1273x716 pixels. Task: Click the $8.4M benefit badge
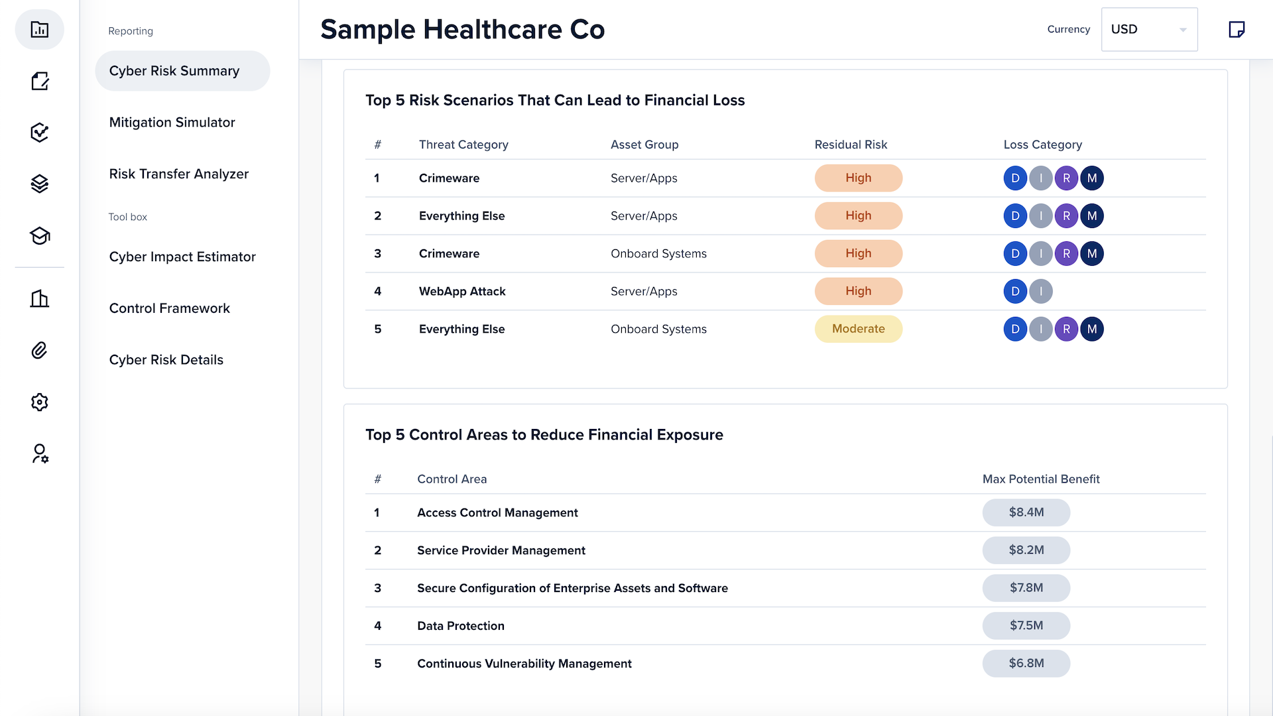point(1026,512)
